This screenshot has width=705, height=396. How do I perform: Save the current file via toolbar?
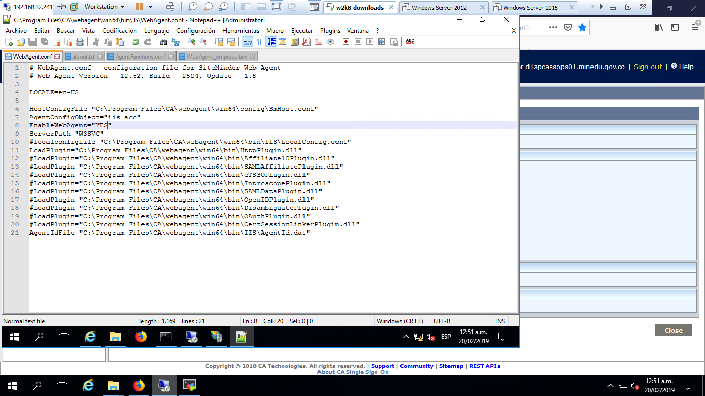point(33,42)
